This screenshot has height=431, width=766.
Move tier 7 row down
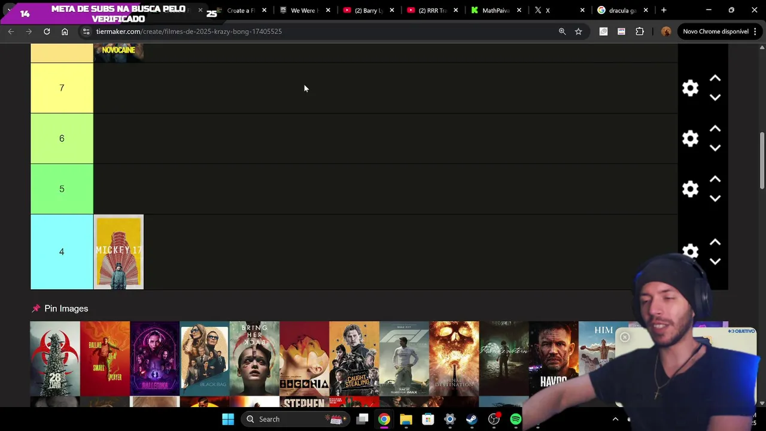(715, 98)
